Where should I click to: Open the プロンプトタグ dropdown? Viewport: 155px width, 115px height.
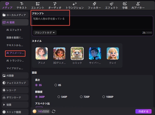[x=44, y=33]
